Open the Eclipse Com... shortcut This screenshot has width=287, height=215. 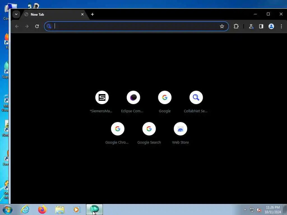point(133,102)
